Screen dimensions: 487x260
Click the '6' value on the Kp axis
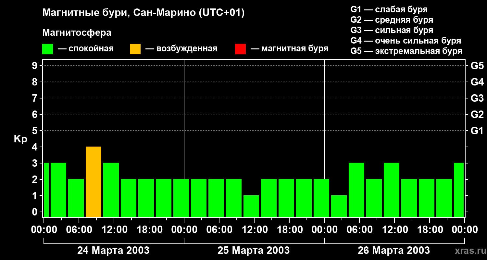35,114
